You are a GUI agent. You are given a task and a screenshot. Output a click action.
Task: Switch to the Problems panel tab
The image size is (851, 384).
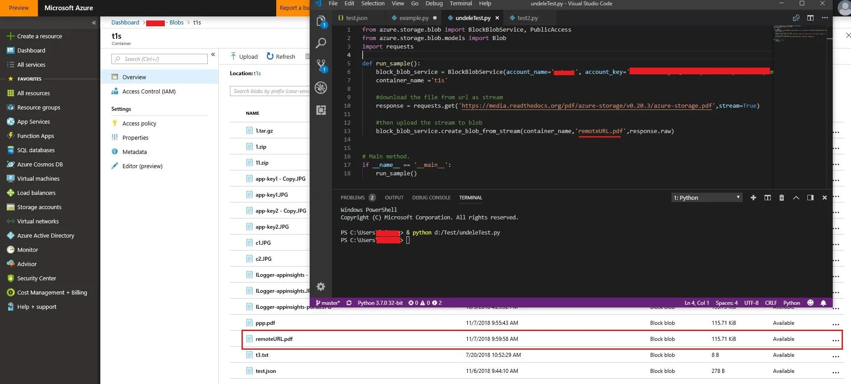pos(358,198)
